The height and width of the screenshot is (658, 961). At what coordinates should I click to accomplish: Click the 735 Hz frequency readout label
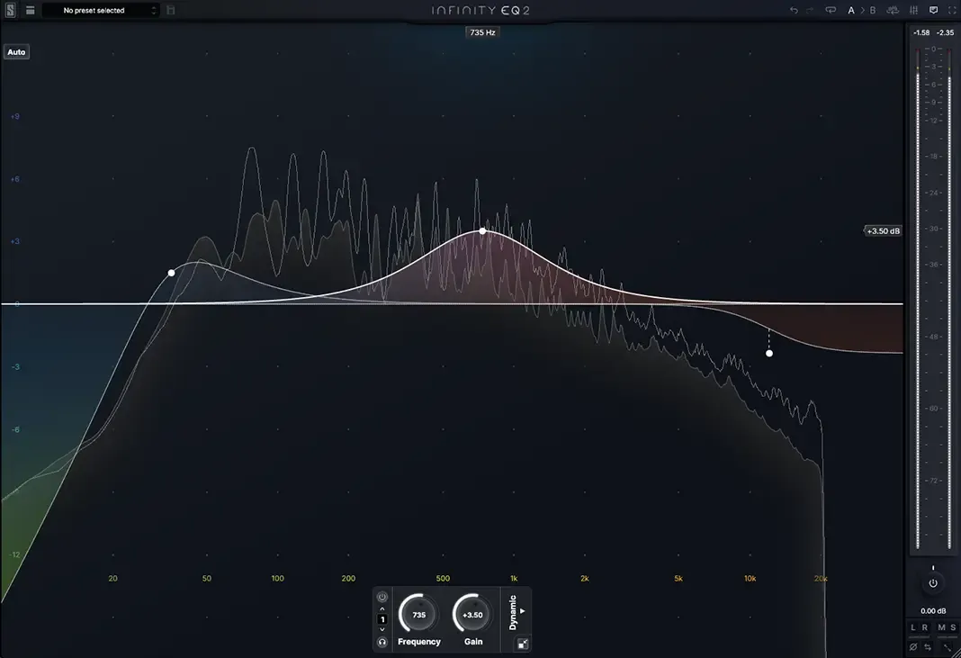(x=482, y=32)
